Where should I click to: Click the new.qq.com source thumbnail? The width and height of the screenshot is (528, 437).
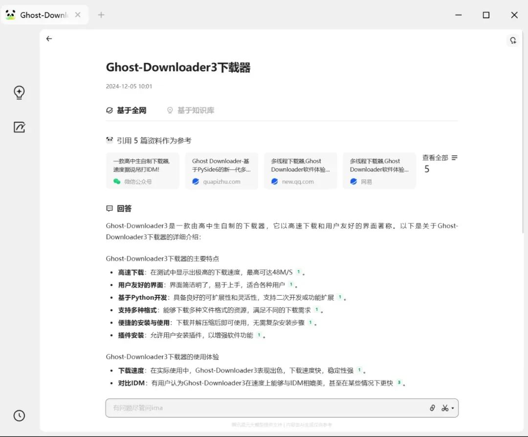tap(300, 170)
